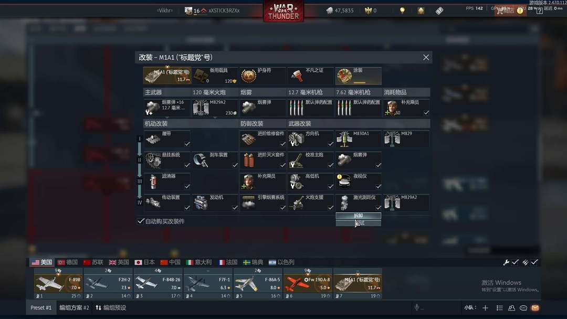
Task: Open 默认弹药配置 under 7.62 毫米机枪
Action: click(358, 108)
